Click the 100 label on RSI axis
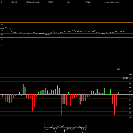Screen dimensions: 133x133 click(x=2, y=24)
